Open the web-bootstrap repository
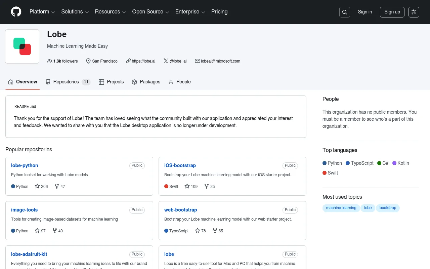 (x=181, y=210)
